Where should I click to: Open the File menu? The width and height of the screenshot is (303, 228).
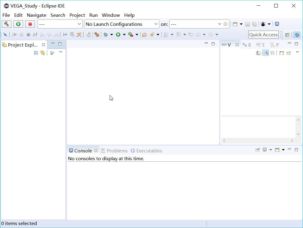tap(6, 15)
